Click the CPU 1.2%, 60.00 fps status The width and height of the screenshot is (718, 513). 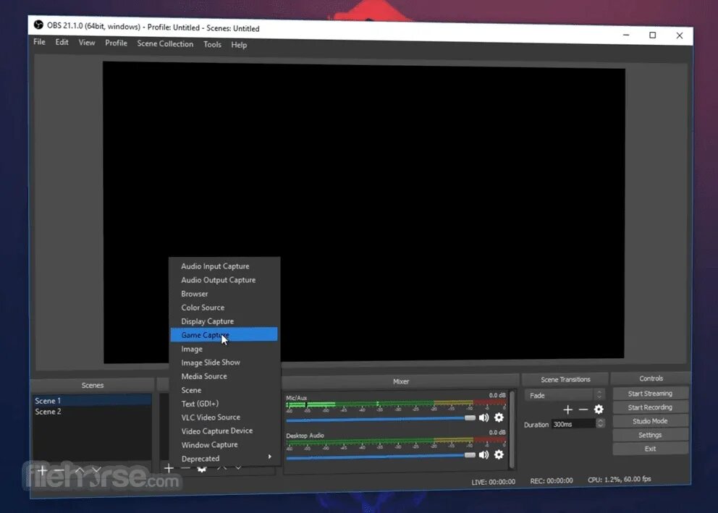pyautogui.click(x=619, y=479)
